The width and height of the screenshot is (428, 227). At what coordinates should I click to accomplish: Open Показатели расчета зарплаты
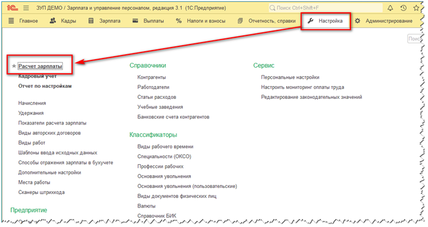[x=53, y=123]
